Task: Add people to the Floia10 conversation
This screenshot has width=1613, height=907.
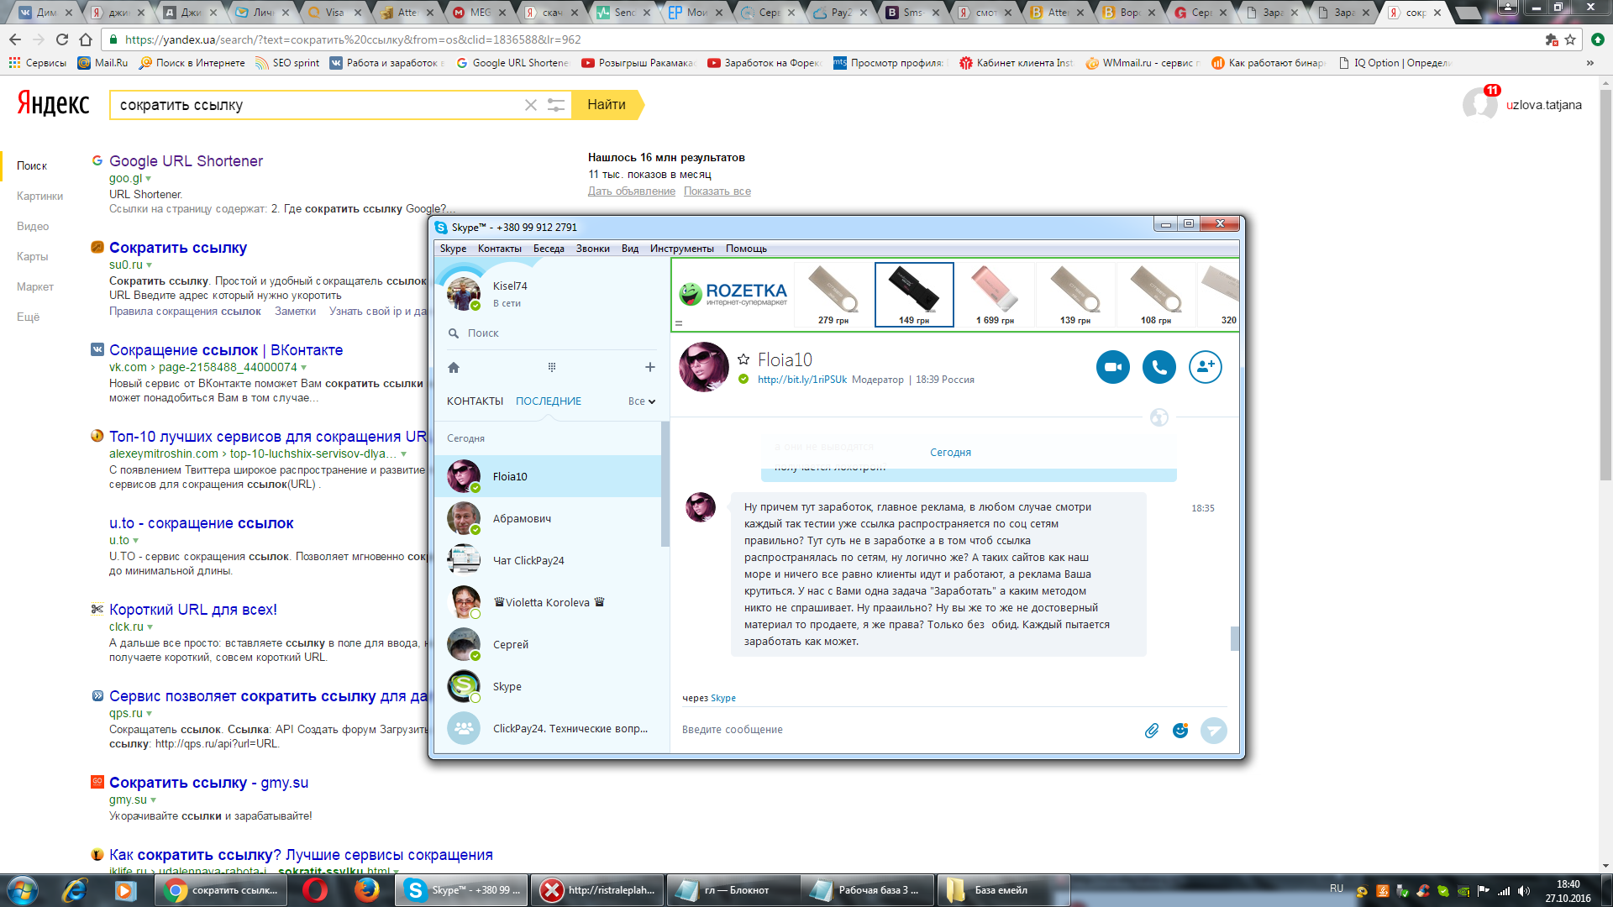Action: click(x=1205, y=367)
